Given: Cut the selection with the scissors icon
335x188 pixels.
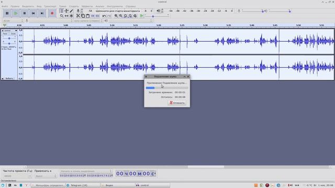Looking at the screenshot, I should pos(78,16).
